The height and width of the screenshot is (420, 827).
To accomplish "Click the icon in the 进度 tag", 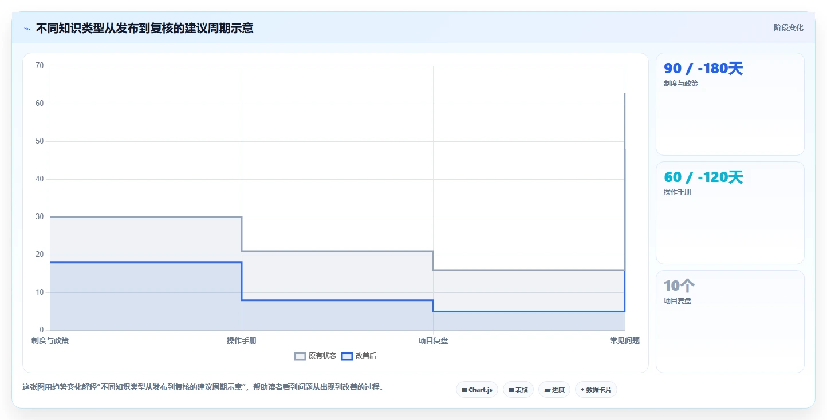I will pos(547,390).
